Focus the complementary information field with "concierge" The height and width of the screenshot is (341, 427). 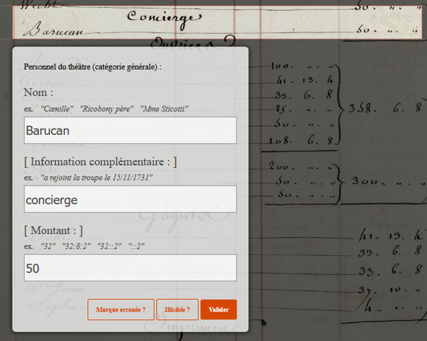[x=130, y=199]
